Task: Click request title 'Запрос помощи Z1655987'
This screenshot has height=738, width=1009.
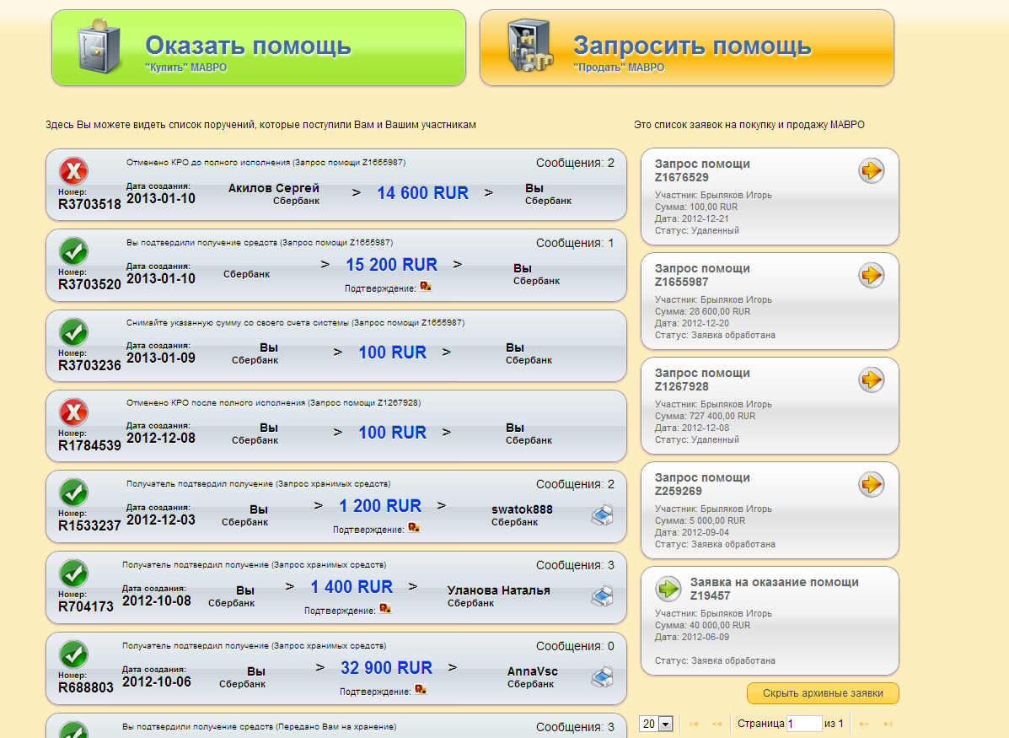Action: [702, 275]
